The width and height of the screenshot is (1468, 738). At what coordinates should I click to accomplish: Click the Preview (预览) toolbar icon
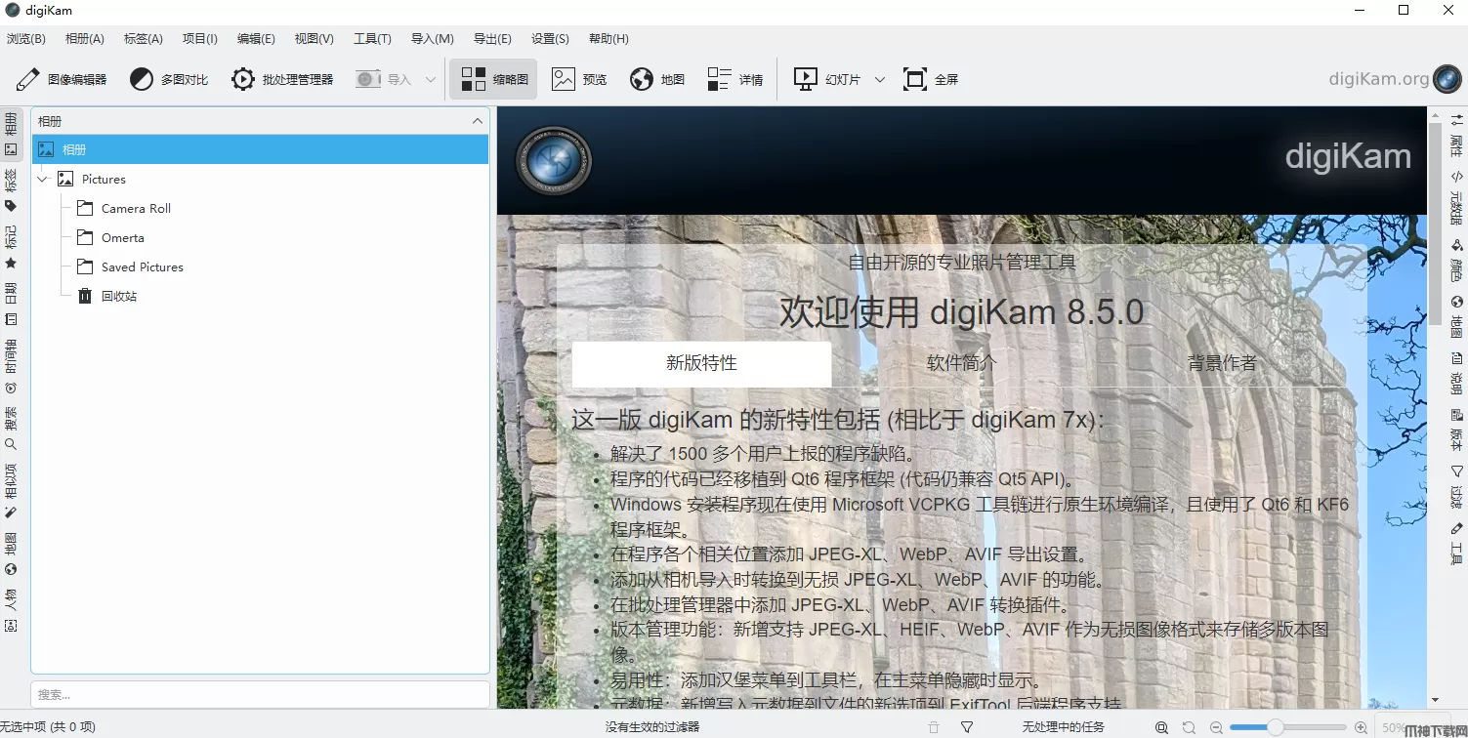point(578,79)
